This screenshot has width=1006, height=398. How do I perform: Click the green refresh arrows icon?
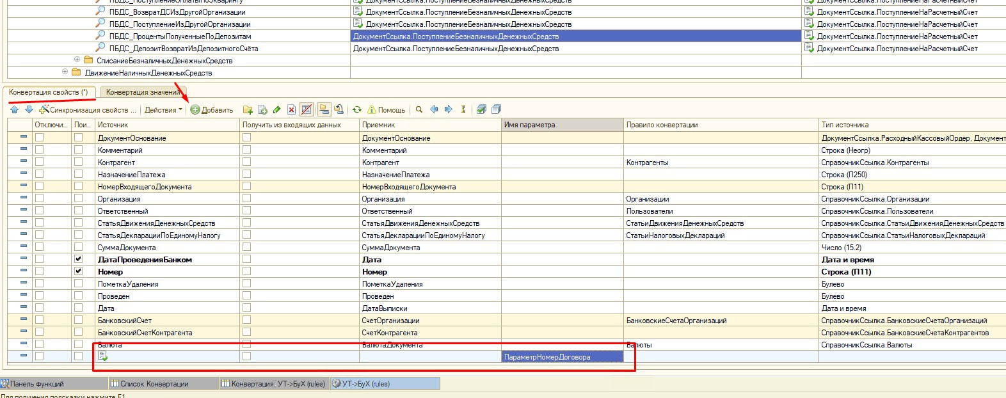point(357,109)
